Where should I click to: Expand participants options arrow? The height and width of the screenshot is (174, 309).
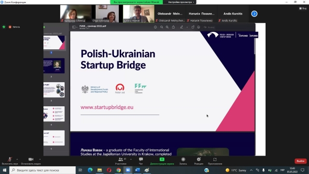(x=131, y=159)
